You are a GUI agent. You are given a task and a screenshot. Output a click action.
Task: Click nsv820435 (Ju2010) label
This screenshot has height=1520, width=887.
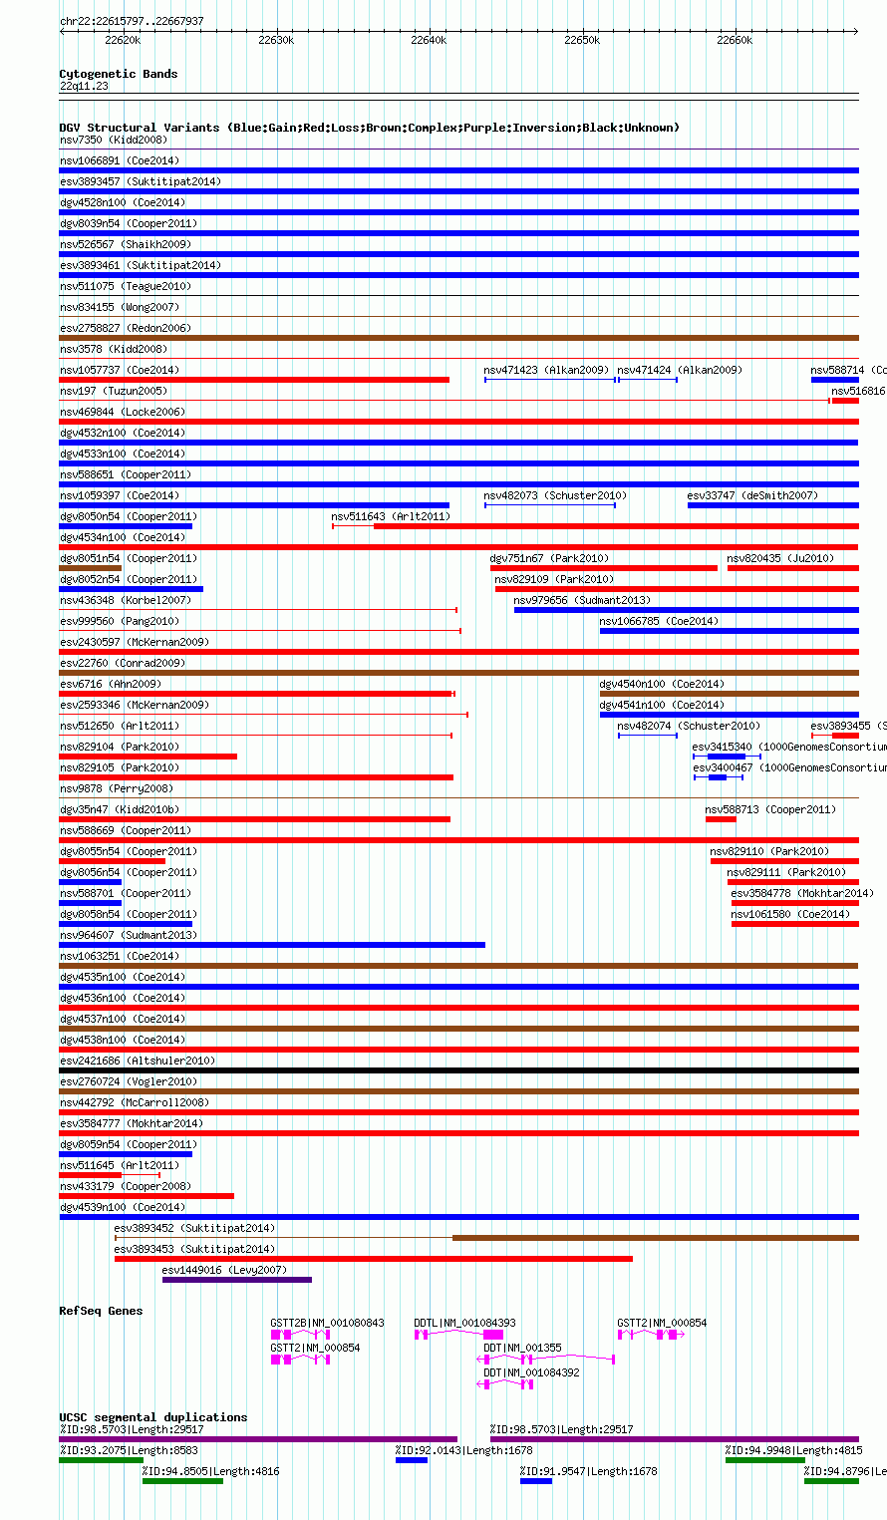pos(781,558)
